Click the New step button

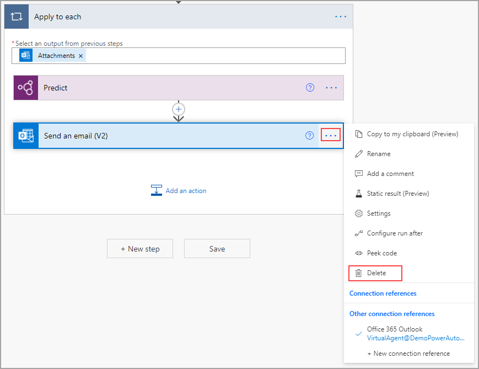(139, 248)
